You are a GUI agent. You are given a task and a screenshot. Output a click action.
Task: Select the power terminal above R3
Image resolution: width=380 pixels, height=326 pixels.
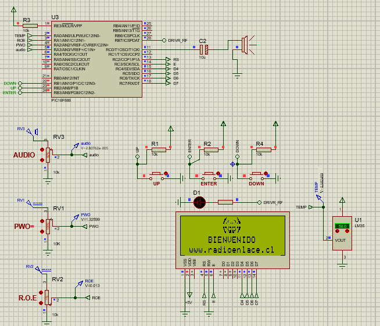click(14, 10)
